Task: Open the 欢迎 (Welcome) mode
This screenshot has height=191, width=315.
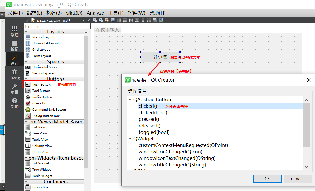Action: coord(15,31)
